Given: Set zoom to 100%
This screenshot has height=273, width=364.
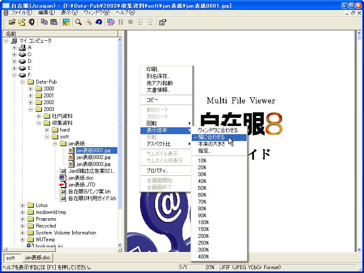Looking at the screenshot, I should 219,222.
